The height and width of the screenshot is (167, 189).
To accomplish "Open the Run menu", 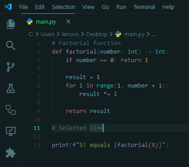I will 122,7.
